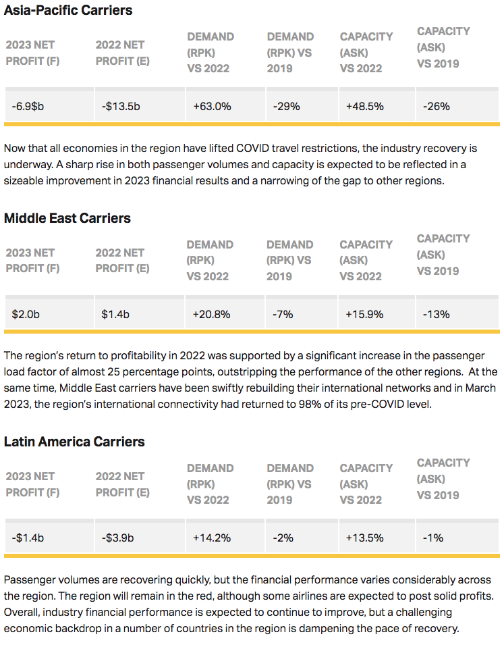This screenshot has width=504, height=649.
Task: Select the -$13.5b net profit cell
Action: pos(121,106)
